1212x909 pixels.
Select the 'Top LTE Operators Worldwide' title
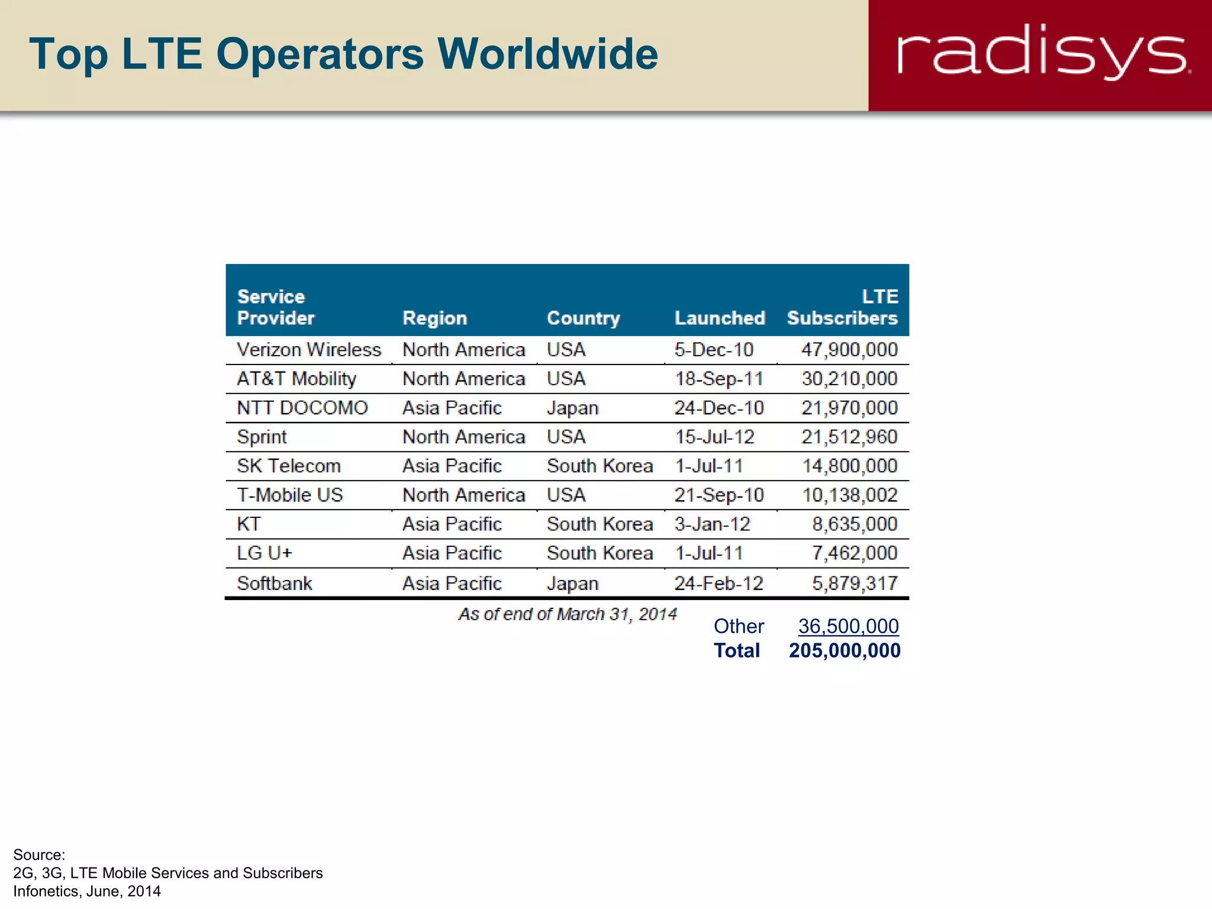coord(343,54)
